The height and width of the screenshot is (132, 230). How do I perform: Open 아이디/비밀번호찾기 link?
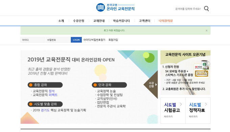pyautogui.click(x=94, y=40)
